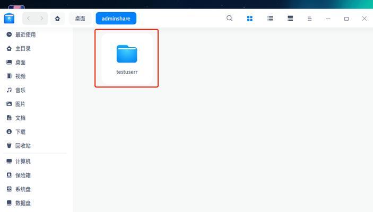The width and height of the screenshot is (373, 212).
Task: Open 图片 folder in sidebar
Action: click(x=21, y=104)
